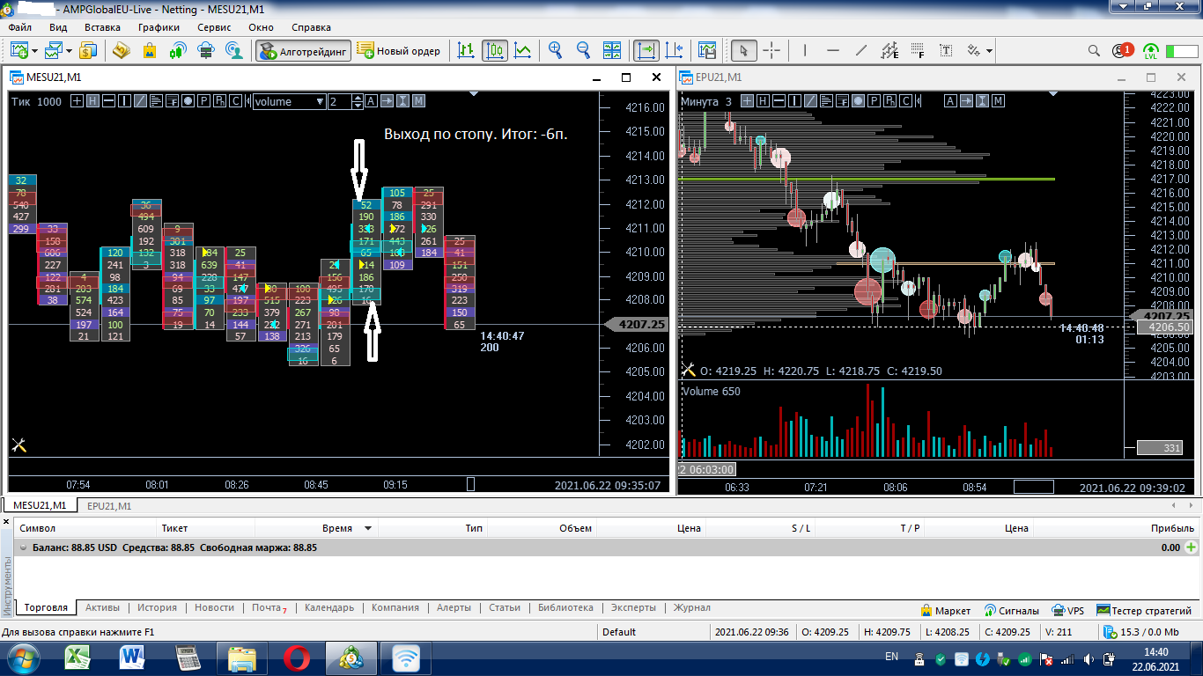Open Excel from the Windows taskbar

pyautogui.click(x=79, y=658)
